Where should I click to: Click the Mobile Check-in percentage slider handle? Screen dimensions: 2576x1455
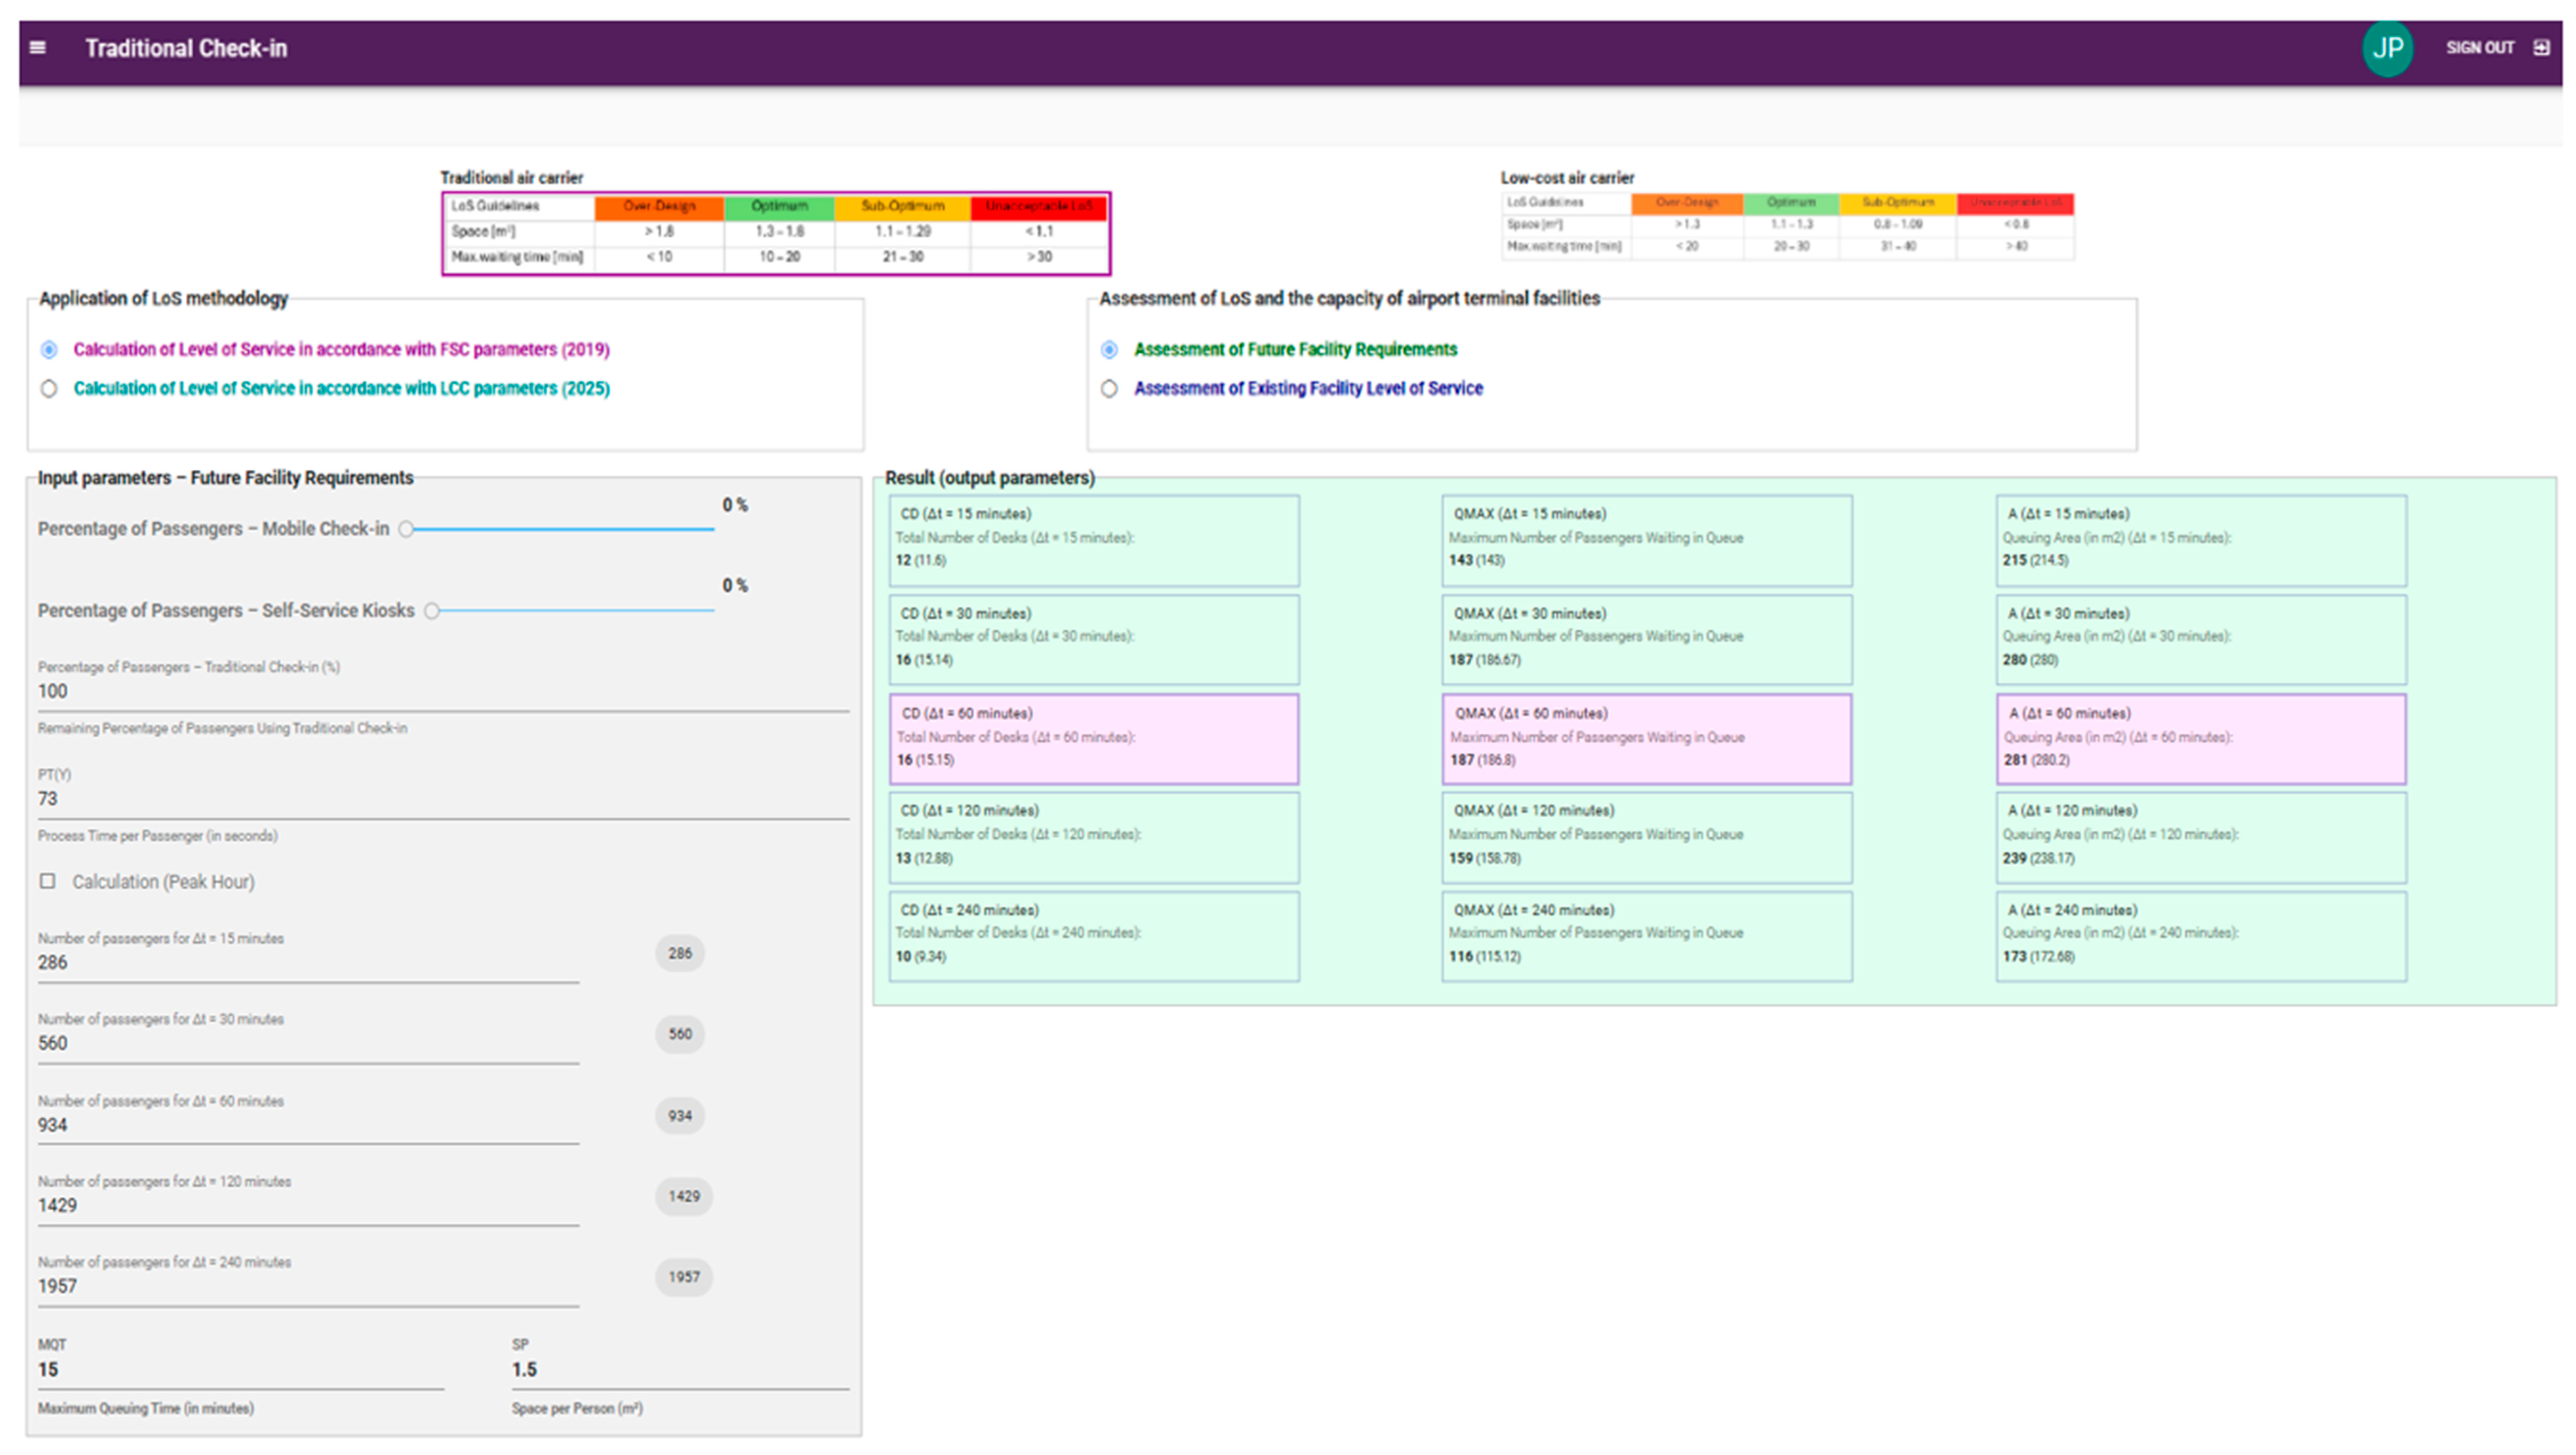click(x=406, y=529)
